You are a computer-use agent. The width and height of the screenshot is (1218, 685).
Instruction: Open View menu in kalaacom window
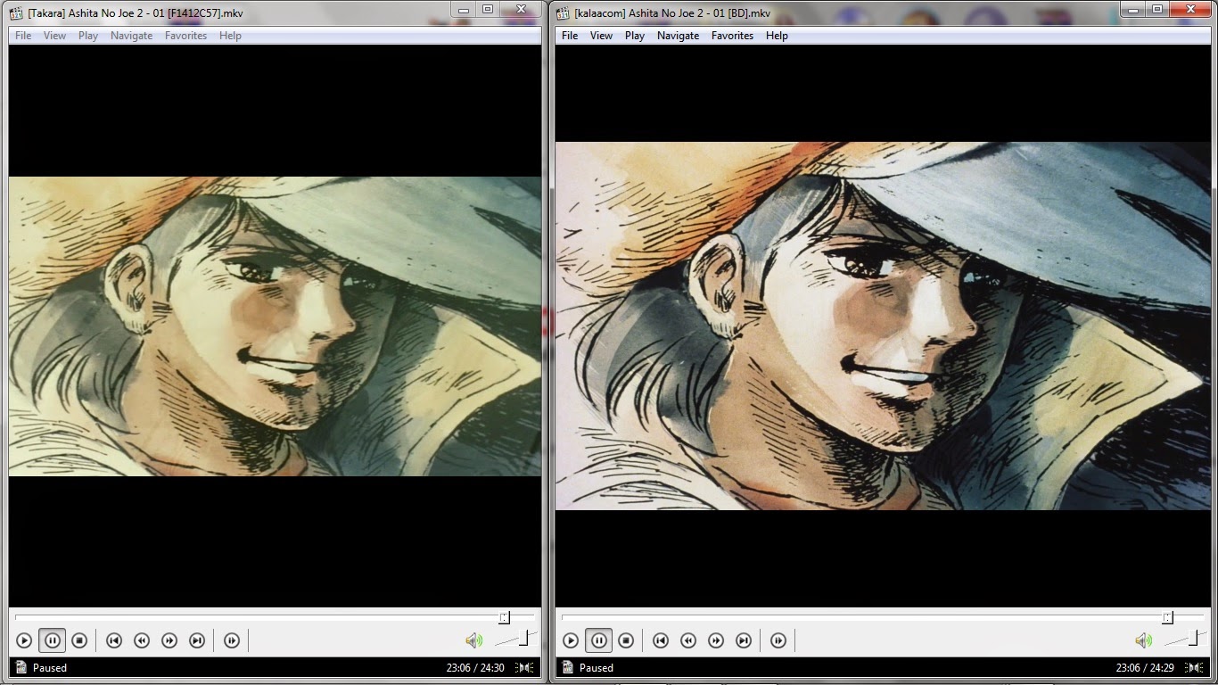tap(602, 36)
